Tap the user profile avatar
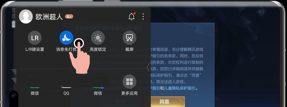Viewport: 287px width, 107px height. [26, 17]
